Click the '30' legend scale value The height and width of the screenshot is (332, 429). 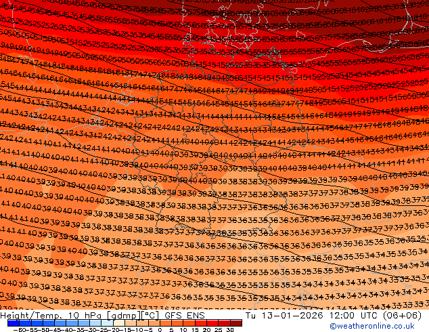tap(230, 330)
